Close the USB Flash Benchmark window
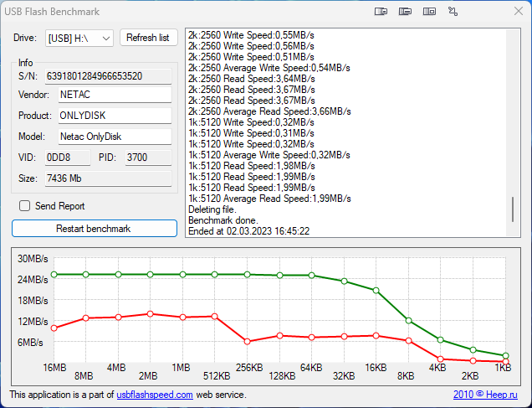 click(512, 12)
